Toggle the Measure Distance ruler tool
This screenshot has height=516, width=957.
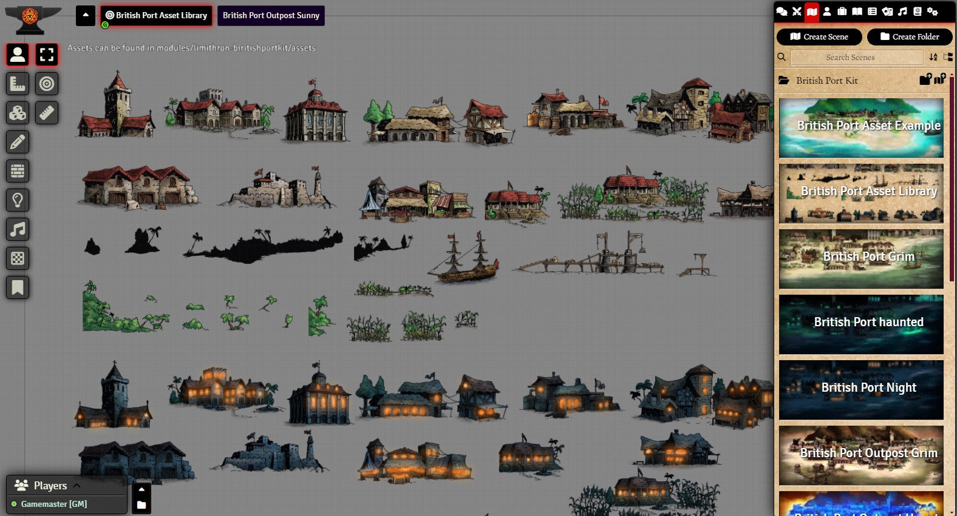(x=47, y=113)
